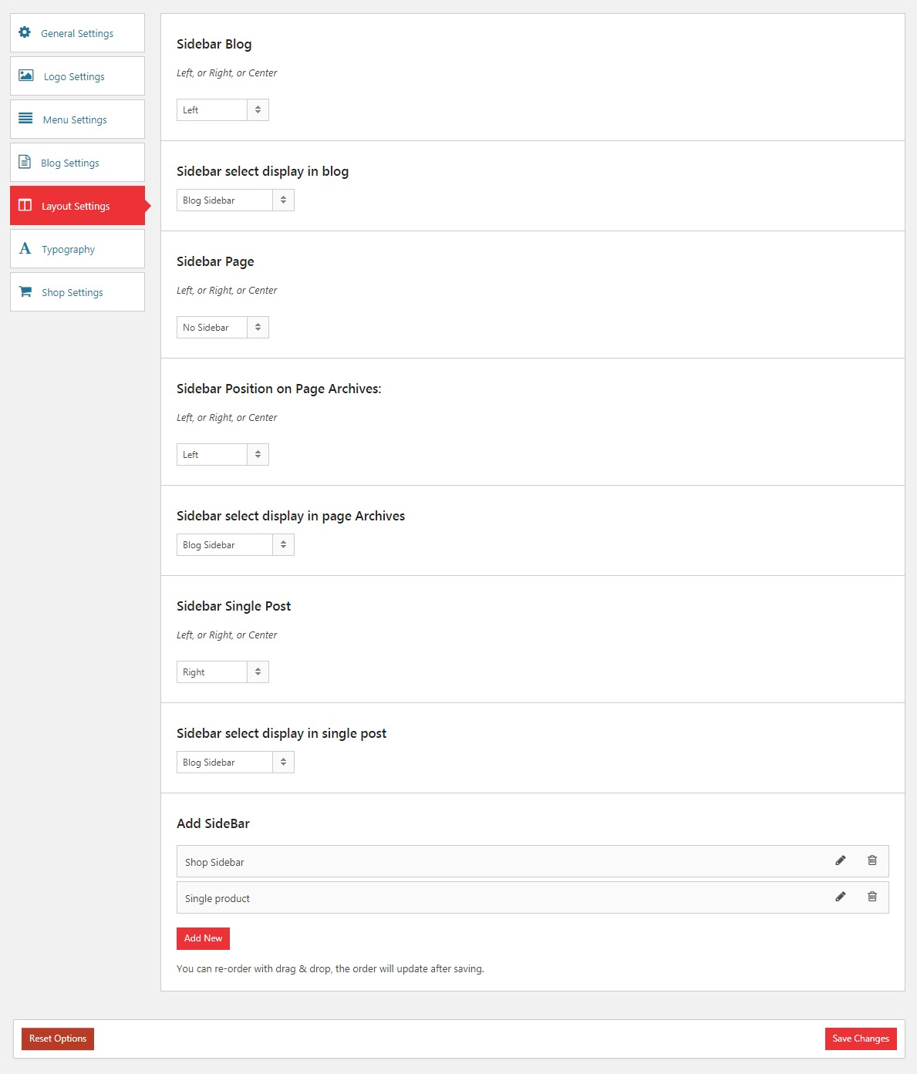Click the Typography letter A icon
This screenshot has width=917, height=1074.
pyautogui.click(x=25, y=248)
